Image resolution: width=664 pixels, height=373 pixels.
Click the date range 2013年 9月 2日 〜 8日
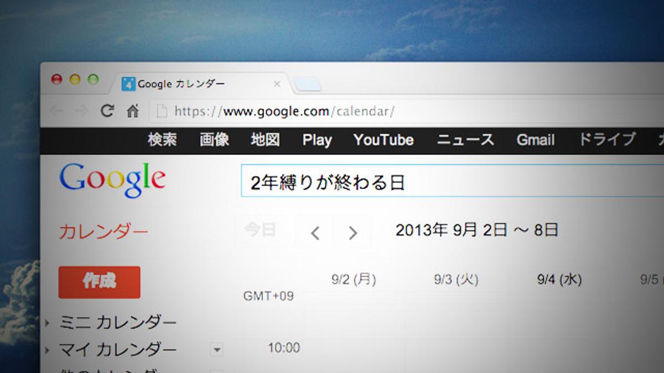477,230
